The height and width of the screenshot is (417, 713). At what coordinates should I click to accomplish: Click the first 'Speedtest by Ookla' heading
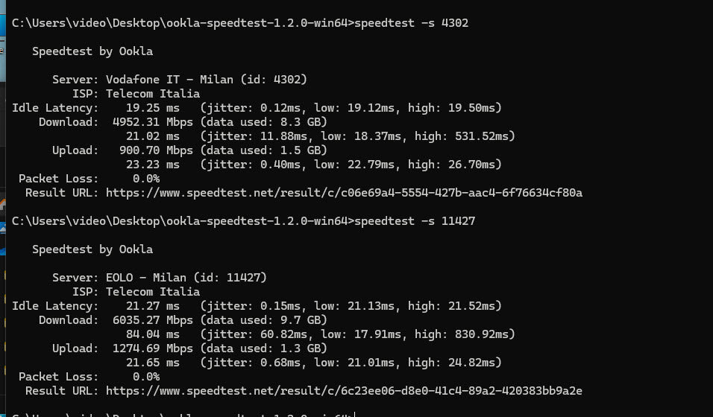(x=92, y=51)
